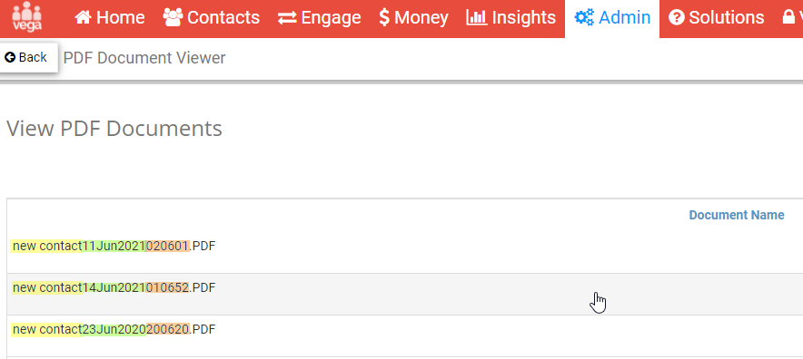Open the Contacts menu

click(211, 18)
